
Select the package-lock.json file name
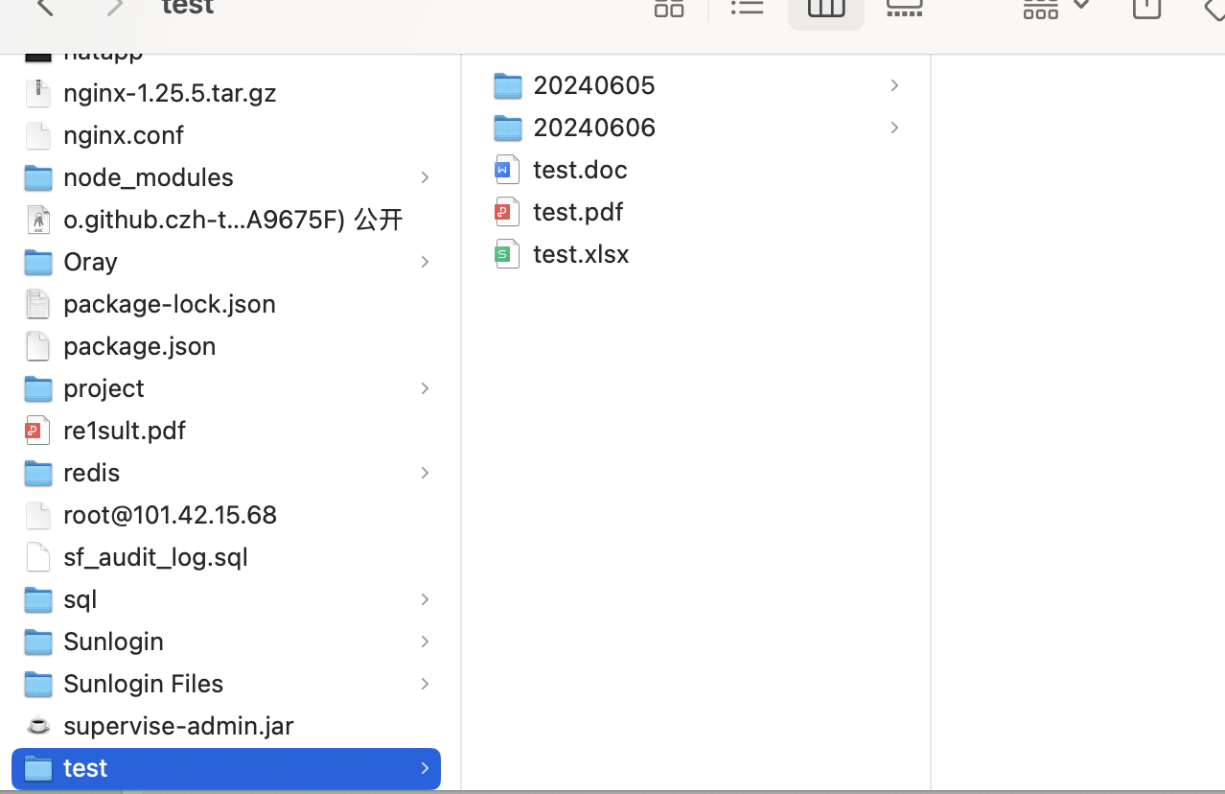coord(170,304)
